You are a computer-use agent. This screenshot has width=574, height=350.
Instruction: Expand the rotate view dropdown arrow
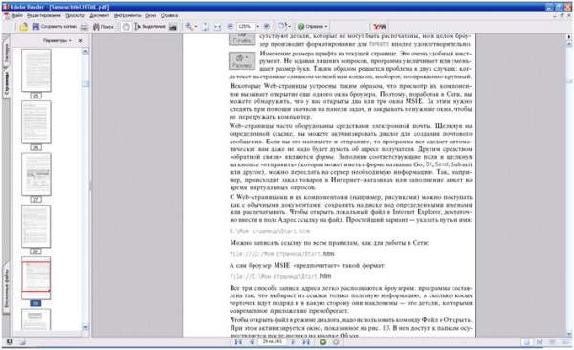290,27
